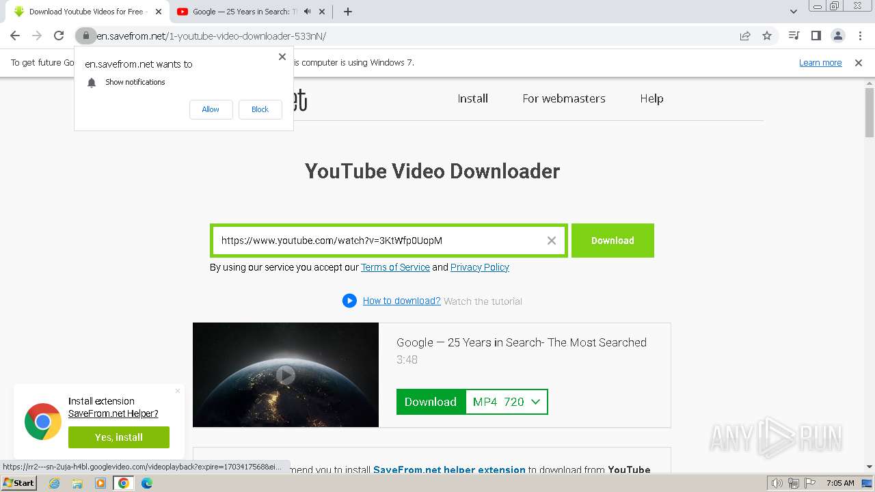Open Privacy Policy link
Viewport: 875px width, 492px height.
[480, 267]
